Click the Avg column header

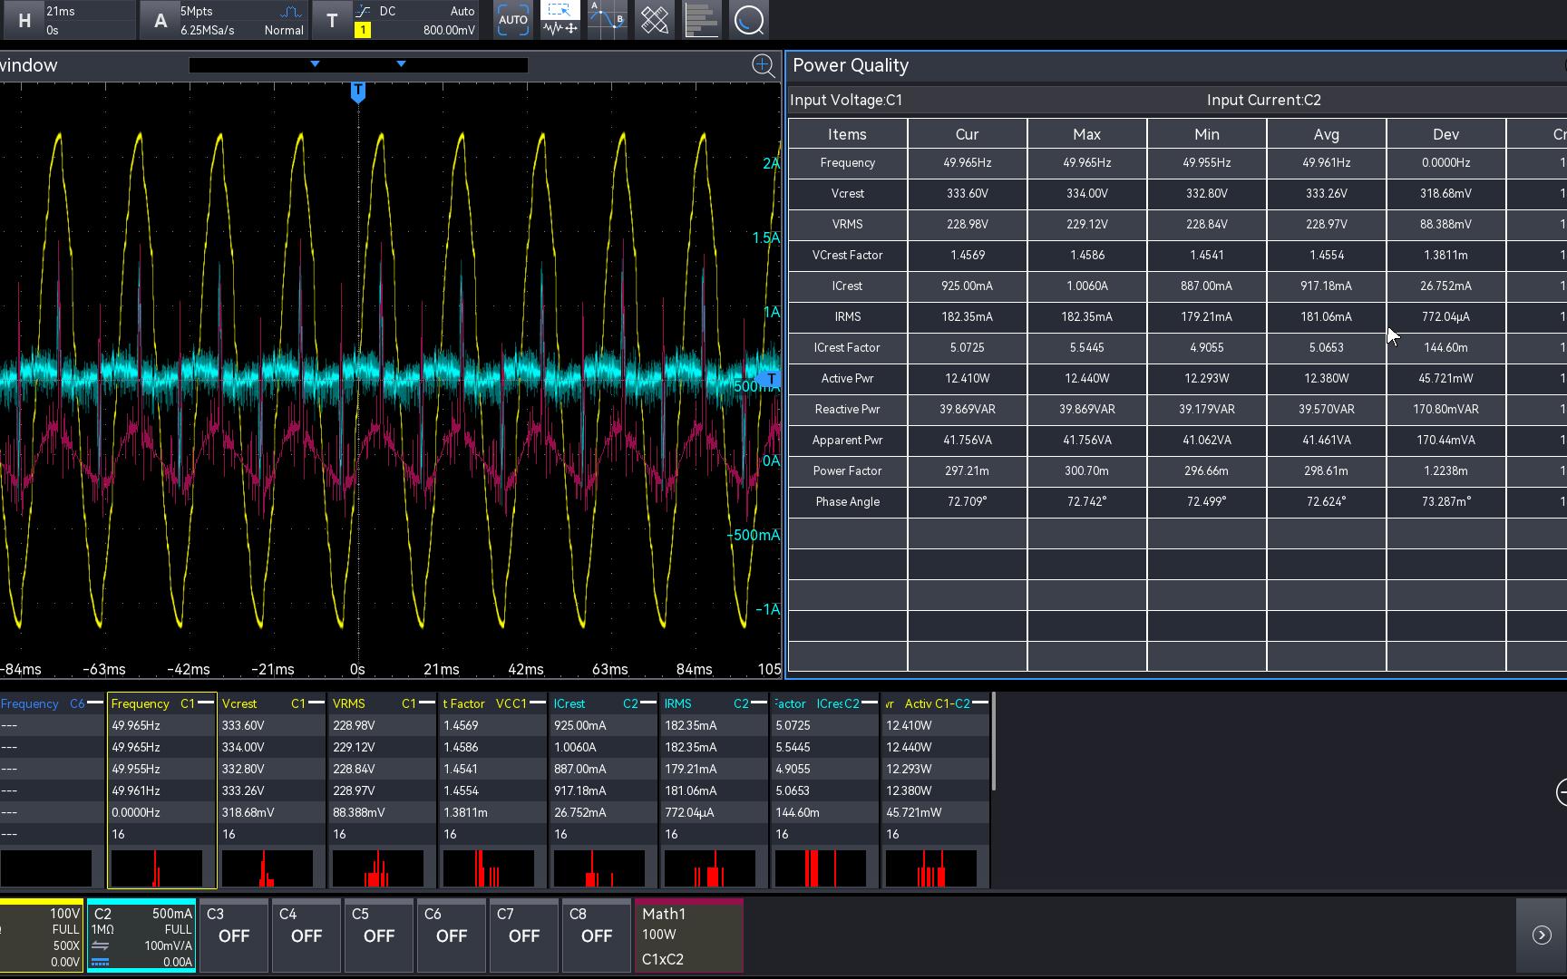pos(1327,134)
